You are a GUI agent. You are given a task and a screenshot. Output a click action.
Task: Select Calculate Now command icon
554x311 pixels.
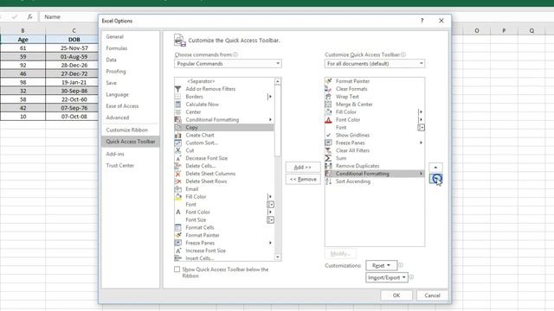(178, 105)
